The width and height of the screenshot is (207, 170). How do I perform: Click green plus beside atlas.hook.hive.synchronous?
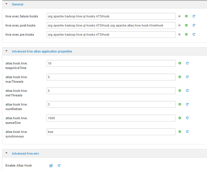180,132
